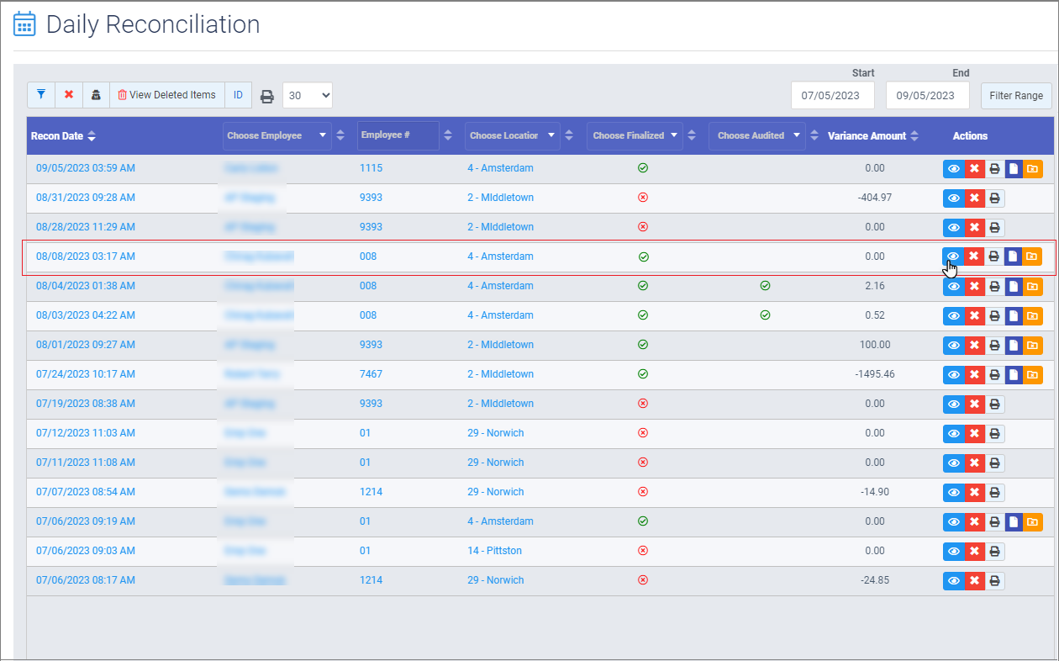This screenshot has width=1059, height=661.
Task: Click the variance amount -404.97
Action: pos(875,198)
